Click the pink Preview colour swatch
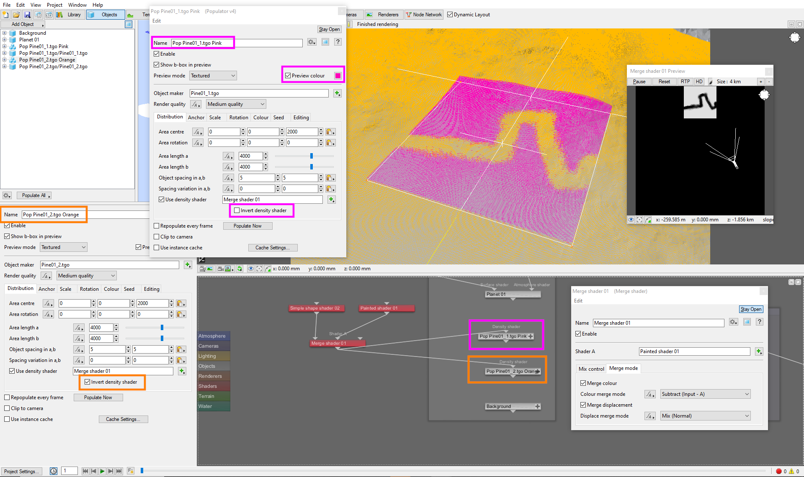804x477 pixels. (338, 76)
